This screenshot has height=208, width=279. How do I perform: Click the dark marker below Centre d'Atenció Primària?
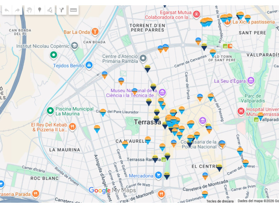pyautogui.click(x=147, y=69)
